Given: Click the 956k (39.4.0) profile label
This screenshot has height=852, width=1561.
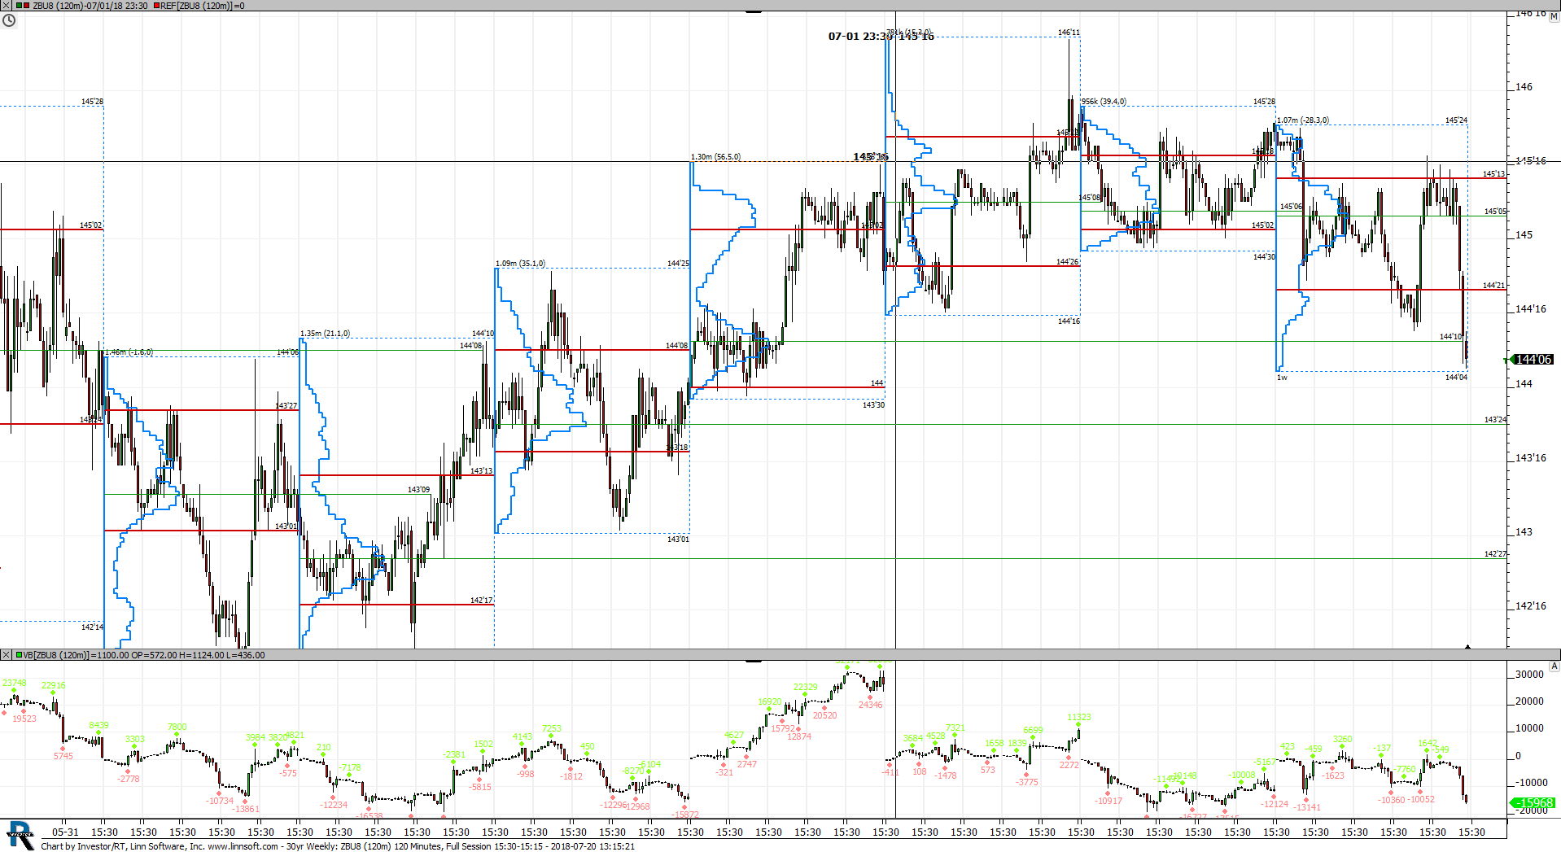Looking at the screenshot, I should pos(1104,102).
